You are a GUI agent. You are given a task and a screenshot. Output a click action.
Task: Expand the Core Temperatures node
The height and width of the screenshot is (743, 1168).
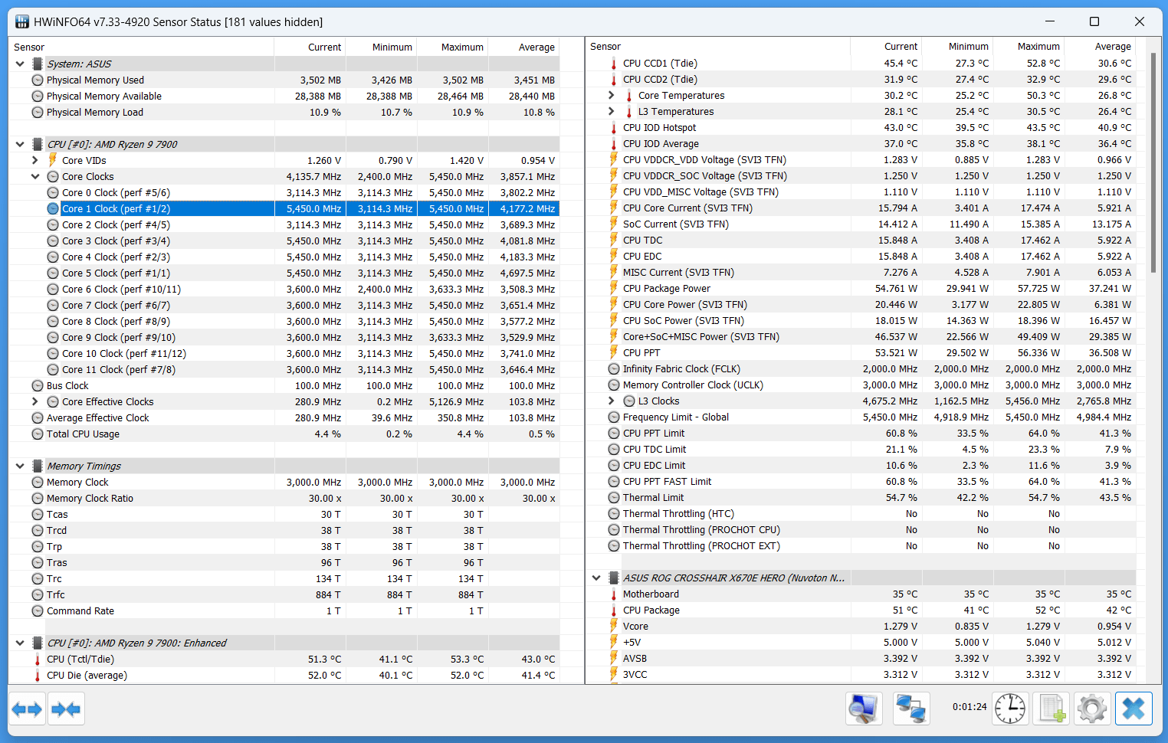click(611, 95)
